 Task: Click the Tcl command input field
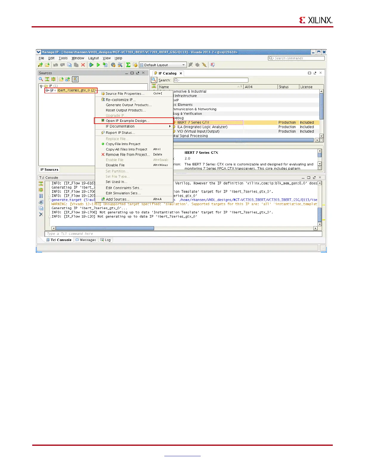tap(183, 234)
